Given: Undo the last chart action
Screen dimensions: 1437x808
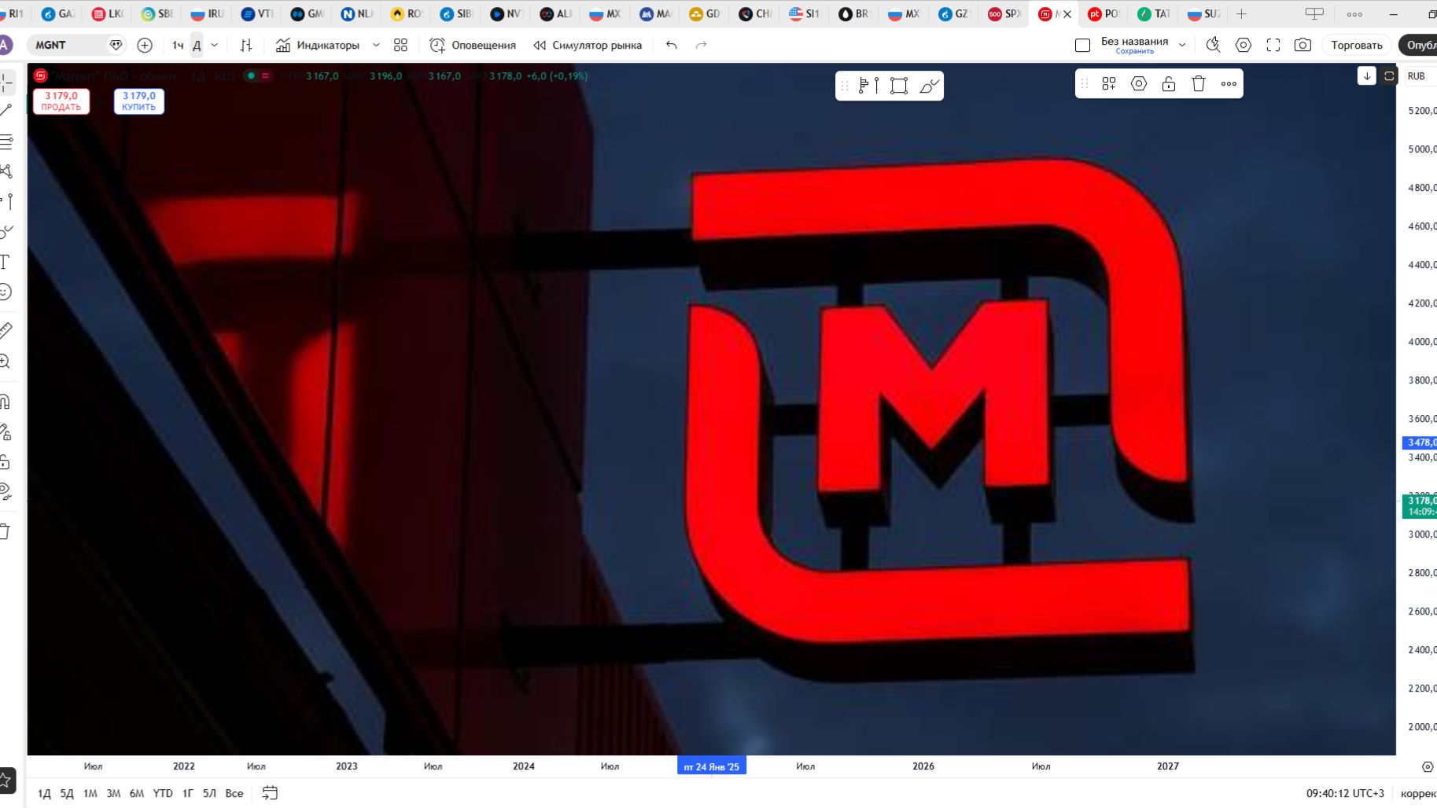Looking at the screenshot, I should 671,45.
